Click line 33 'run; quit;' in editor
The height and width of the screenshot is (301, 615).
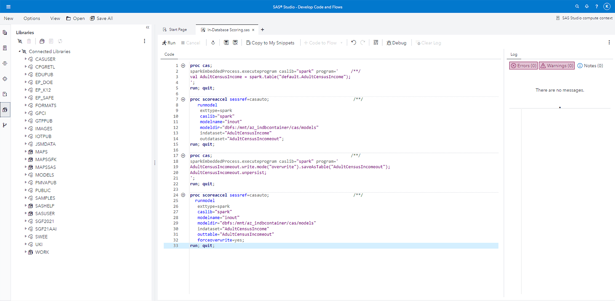(x=202, y=246)
